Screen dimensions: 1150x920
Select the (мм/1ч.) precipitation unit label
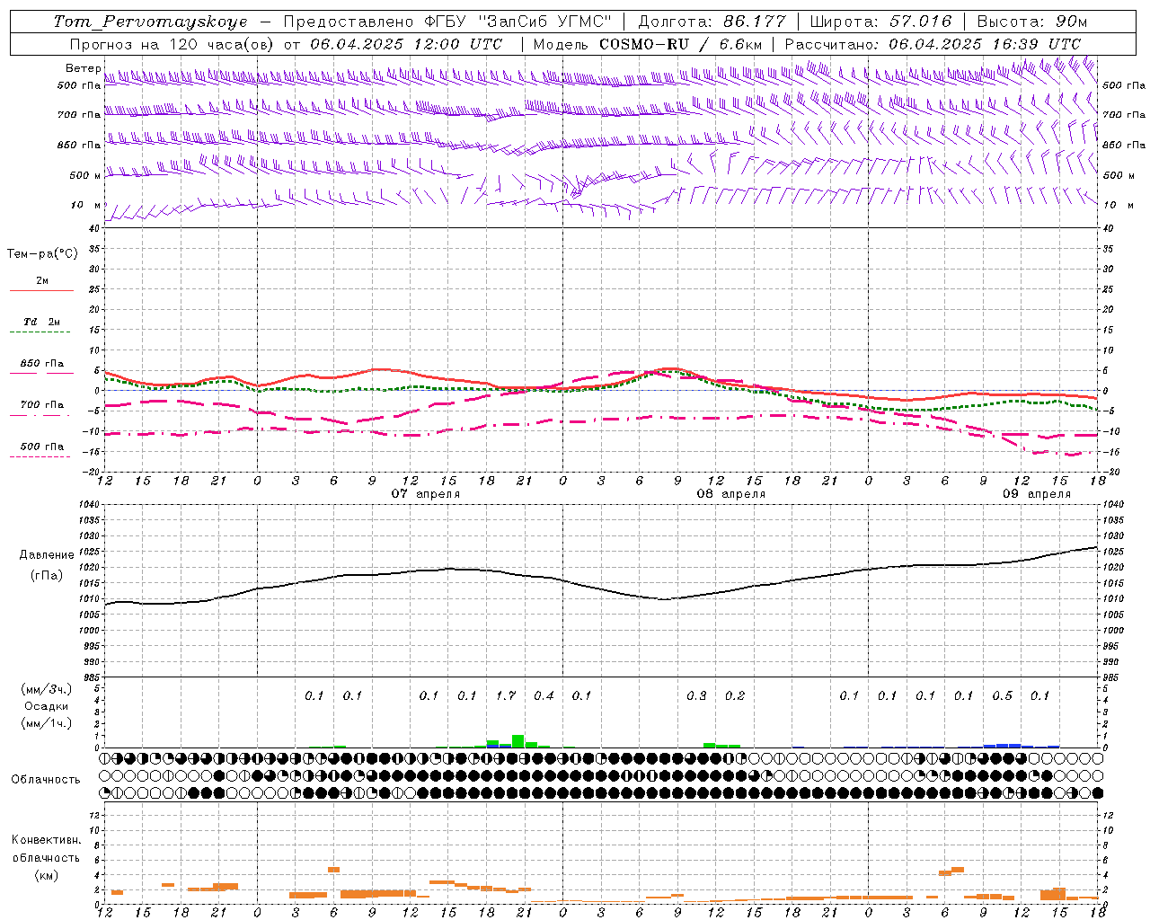[x=47, y=723]
